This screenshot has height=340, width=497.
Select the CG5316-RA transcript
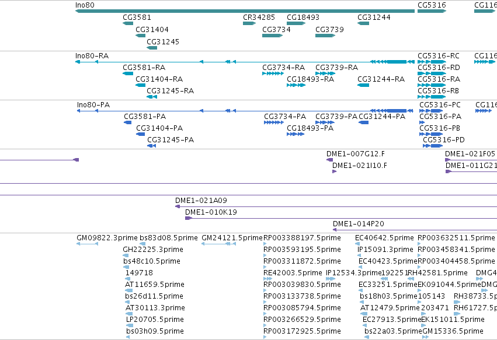[x=432, y=85]
